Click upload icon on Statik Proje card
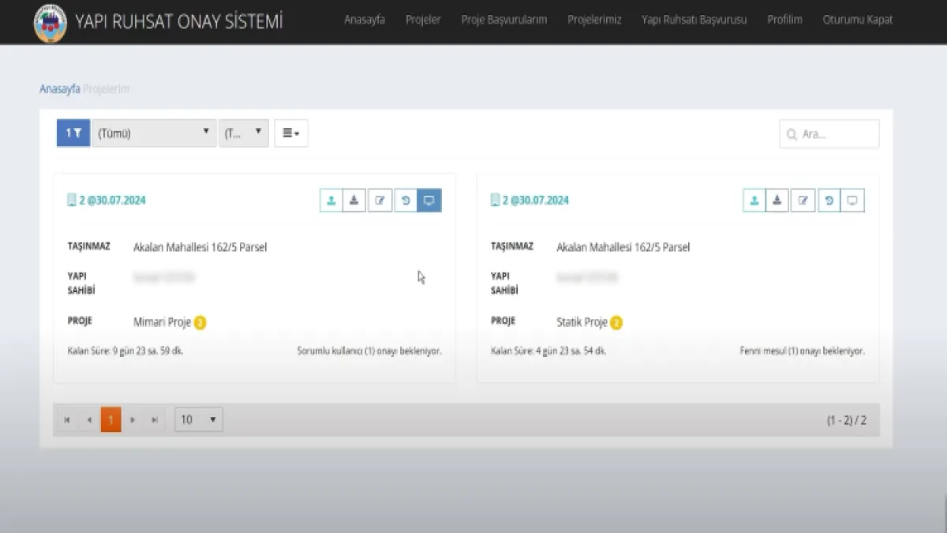Image resolution: width=947 pixels, height=533 pixels. (754, 201)
